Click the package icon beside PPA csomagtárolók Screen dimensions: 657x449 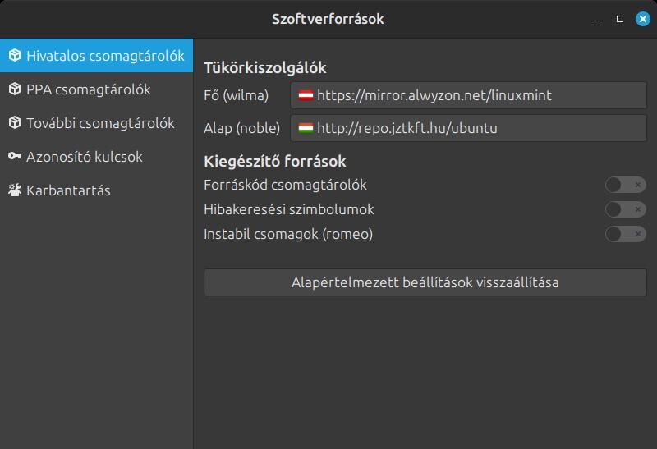point(15,89)
